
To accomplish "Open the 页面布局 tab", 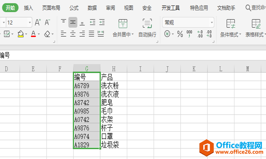I will click(x=51, y=8).
